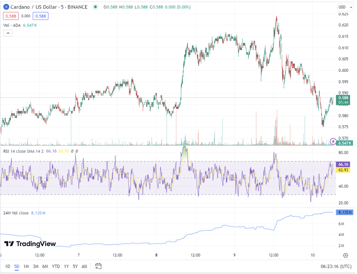
Task: Collapse the indicator legend with chevron
Action: [8, 33]
